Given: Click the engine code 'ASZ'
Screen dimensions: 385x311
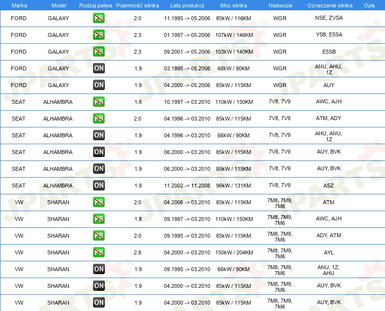Looking at the screenshot, I should [x=328, y=186].
